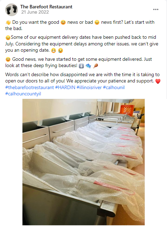Click the 21 June 2022 timestamp

click(x=35, y=12)
